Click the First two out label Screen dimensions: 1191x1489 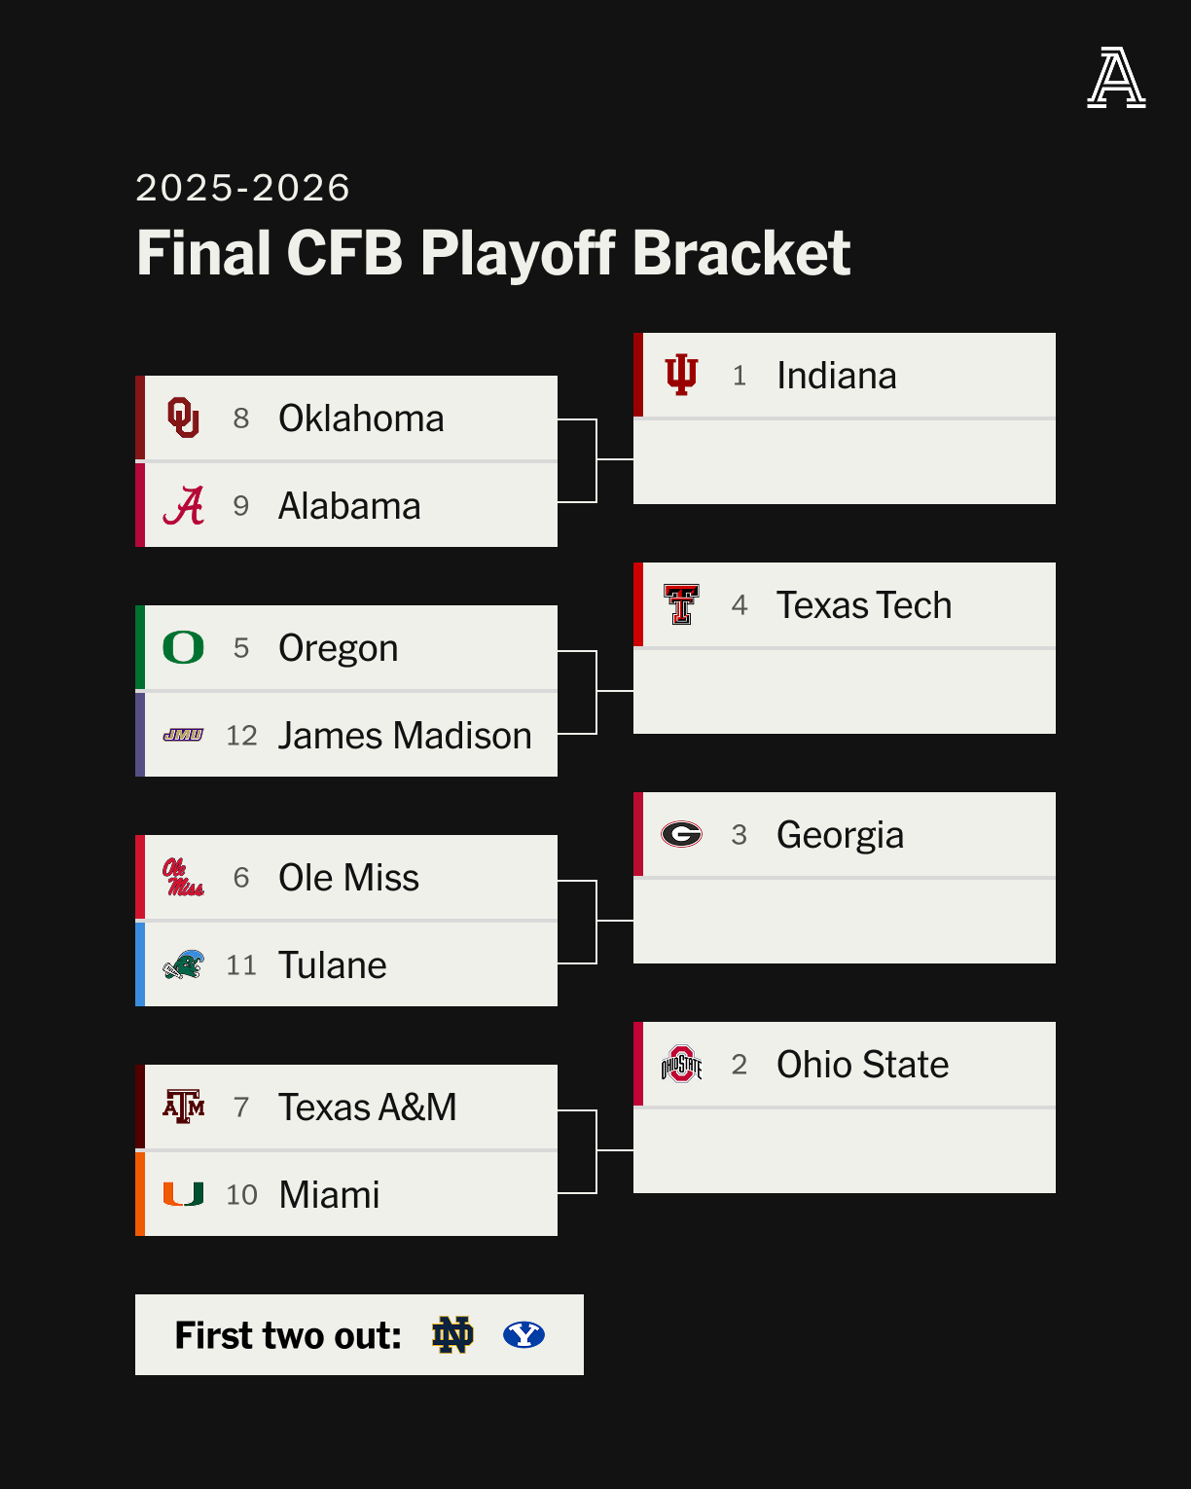point(288,1335)
